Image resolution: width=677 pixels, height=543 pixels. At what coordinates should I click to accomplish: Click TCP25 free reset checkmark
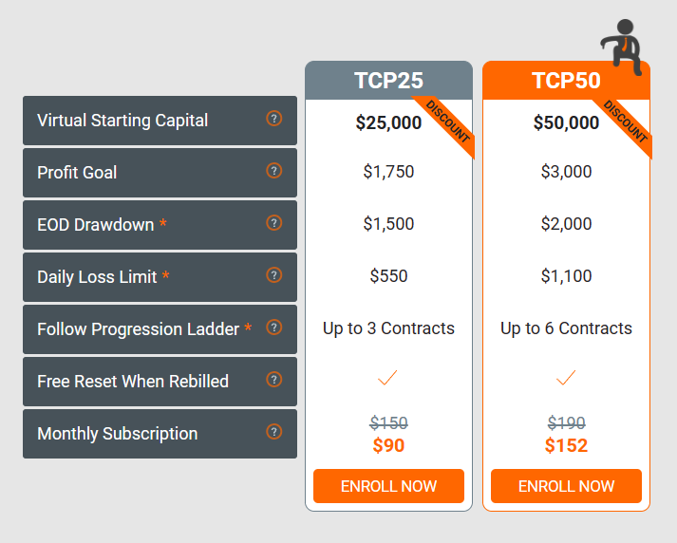387,378
